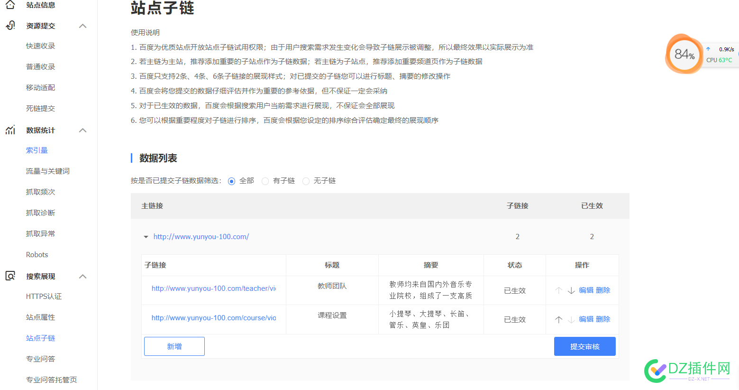
Task: Click the 小提琴、大提琴、长笛 summary cell
Action: (x=431, y=319)
